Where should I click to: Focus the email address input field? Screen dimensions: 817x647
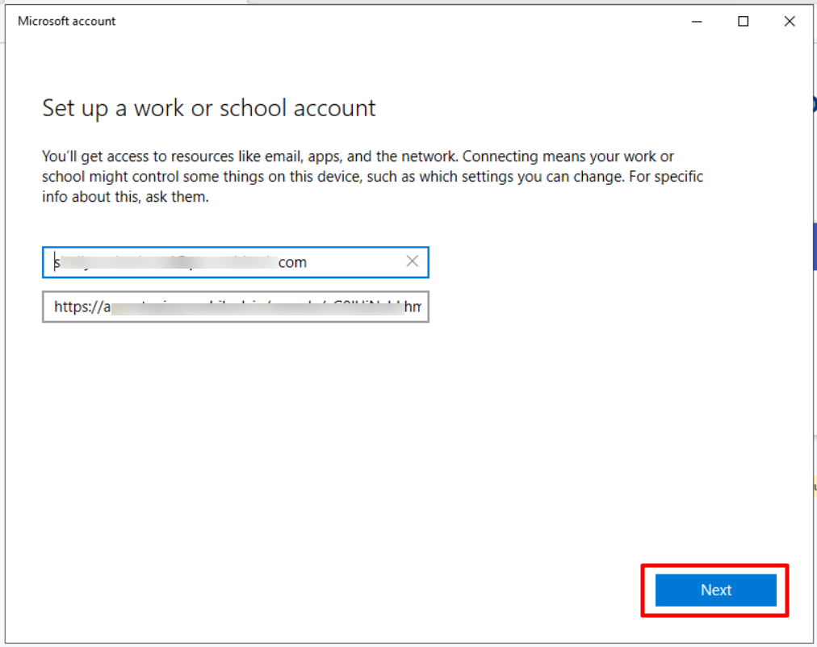pos(236,262)
